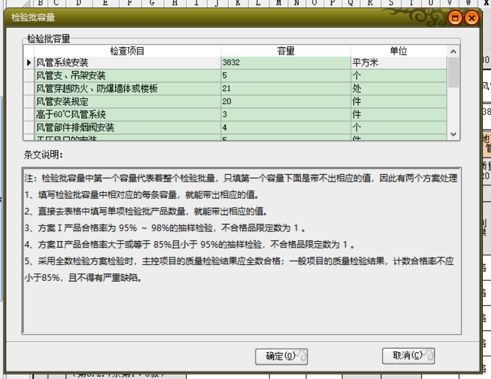
Task: Click spreadsheet column header H behind dialog
Action: pos(175,3)
